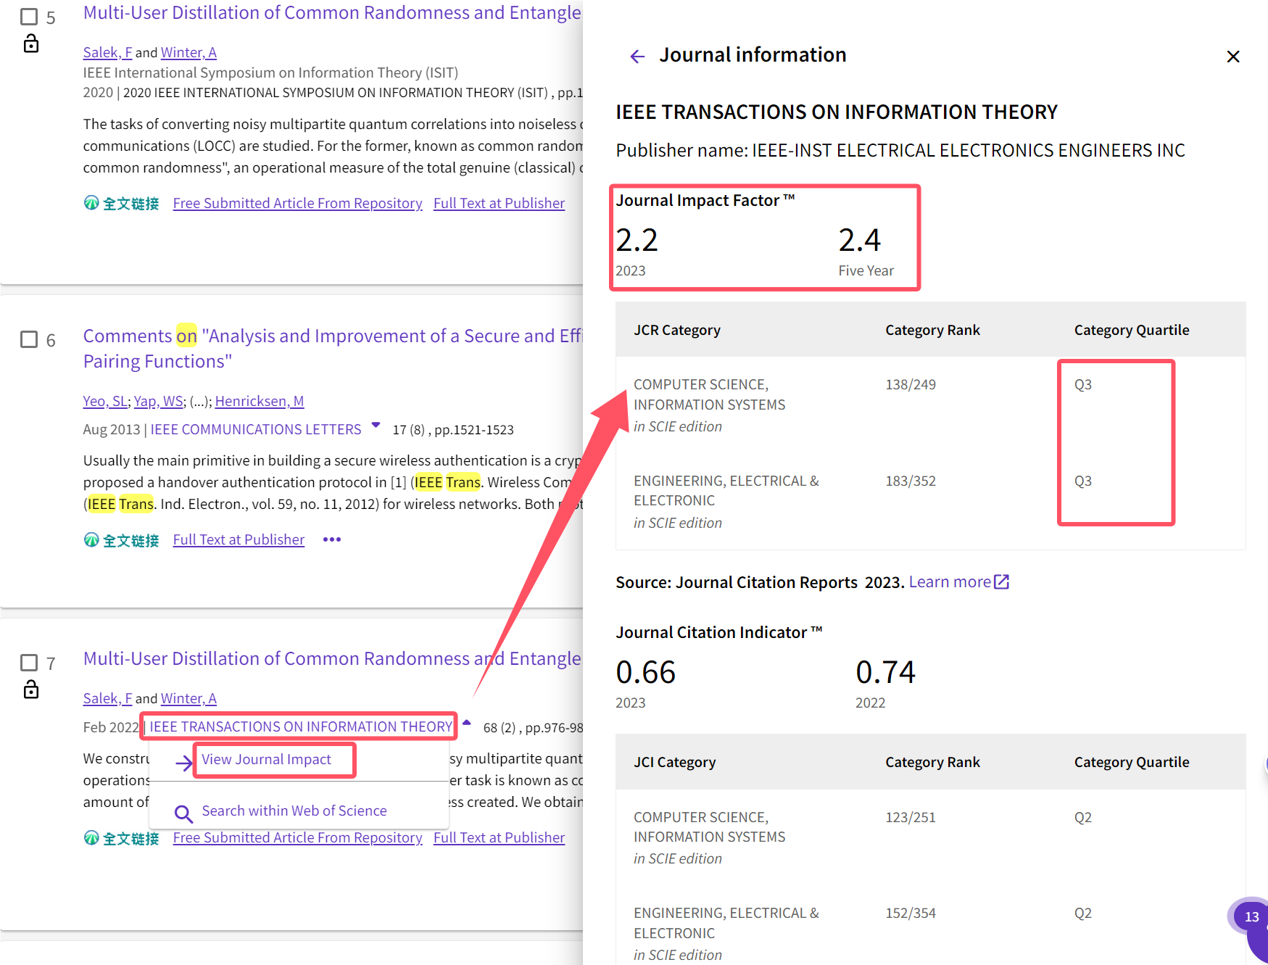This screenshot has width=1268, height=965.
Task: Expand the IEEE Communications Letters journal dropdown arrow
Action: [x=376, y=425]
